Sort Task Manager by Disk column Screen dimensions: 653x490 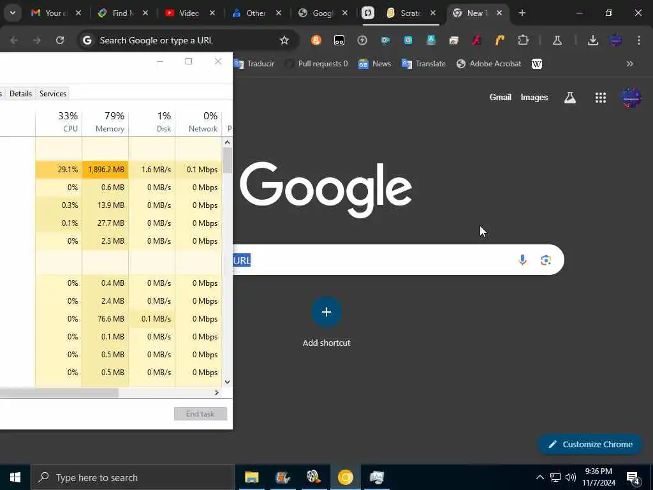pos(152,122)
